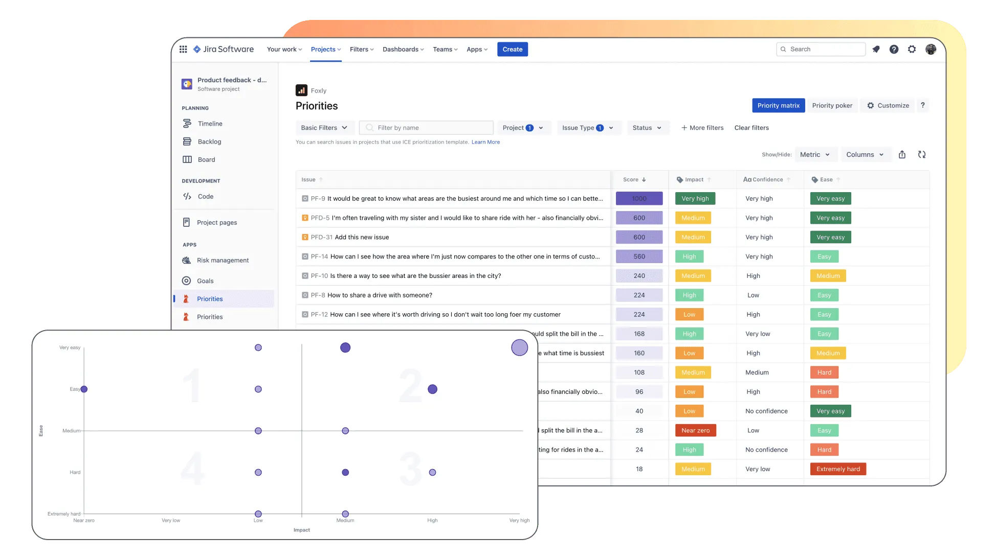Screen dimensions: 995x560
Task: Open the Your work menu
Action: point(284,49)
